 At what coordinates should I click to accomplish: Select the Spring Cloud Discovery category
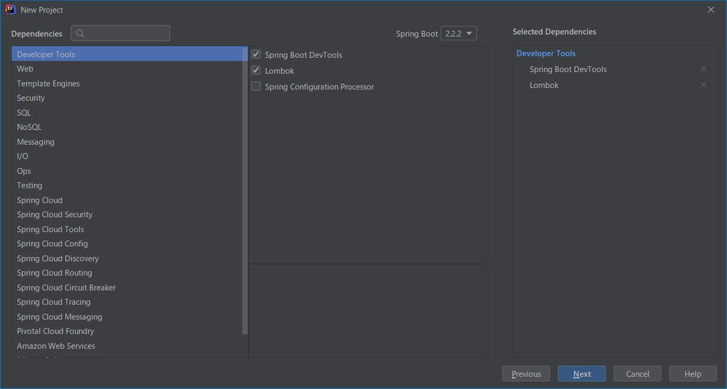click(x=127, y=258)
